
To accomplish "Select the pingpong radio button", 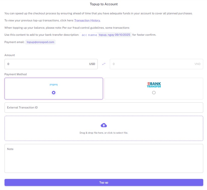I will click(x=53, y=93).
